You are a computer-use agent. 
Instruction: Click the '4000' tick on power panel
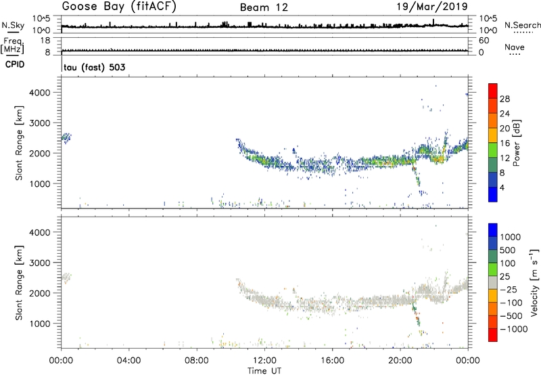(39, 93)
